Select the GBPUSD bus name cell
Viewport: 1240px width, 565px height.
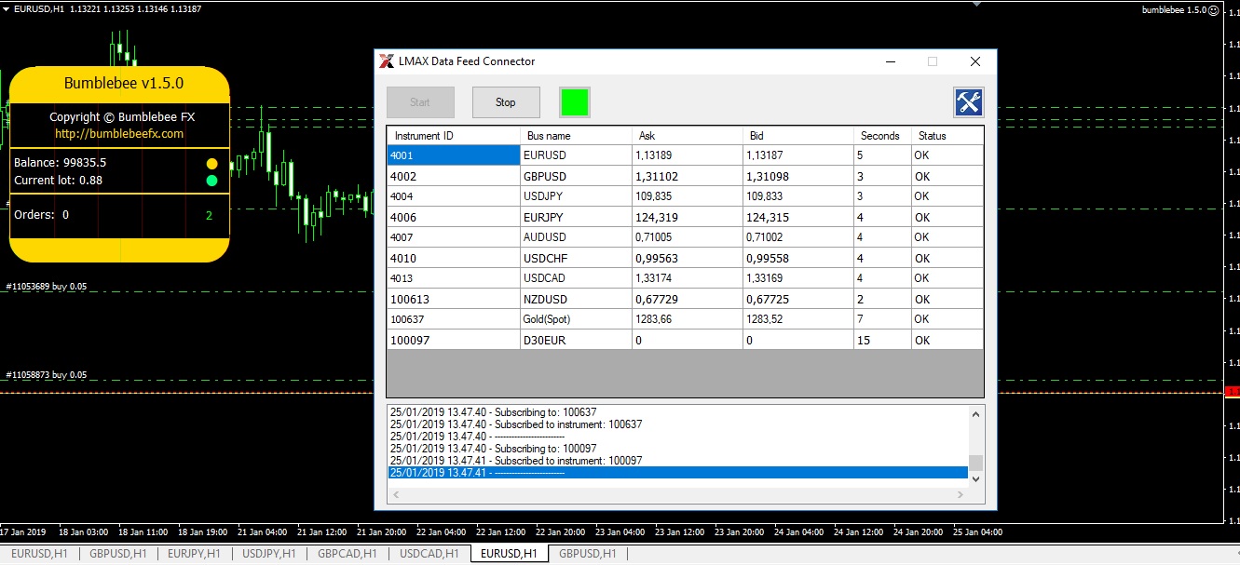(576, 176)
